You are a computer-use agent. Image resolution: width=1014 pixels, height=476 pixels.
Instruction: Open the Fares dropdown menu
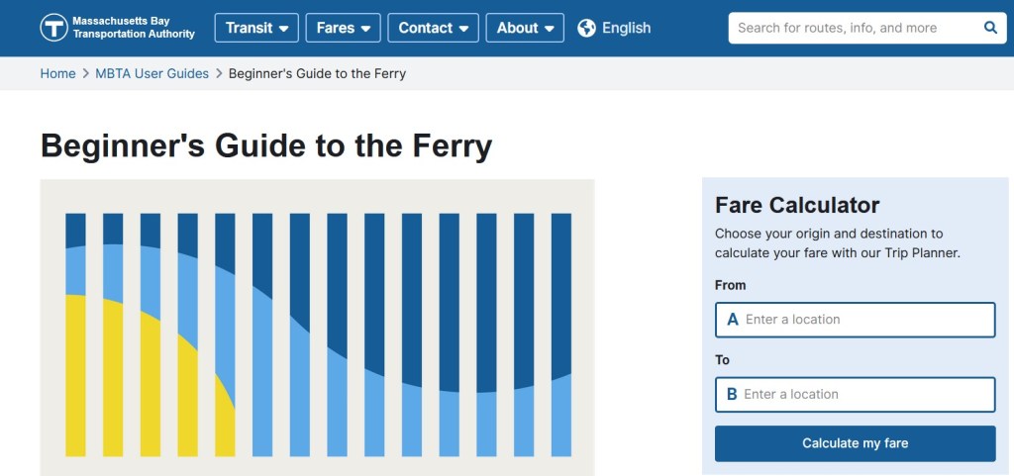(343, 28)
